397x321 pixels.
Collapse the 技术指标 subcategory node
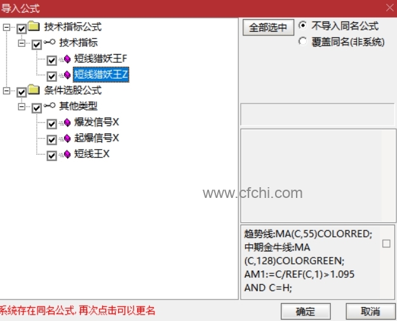coord(22,43)
